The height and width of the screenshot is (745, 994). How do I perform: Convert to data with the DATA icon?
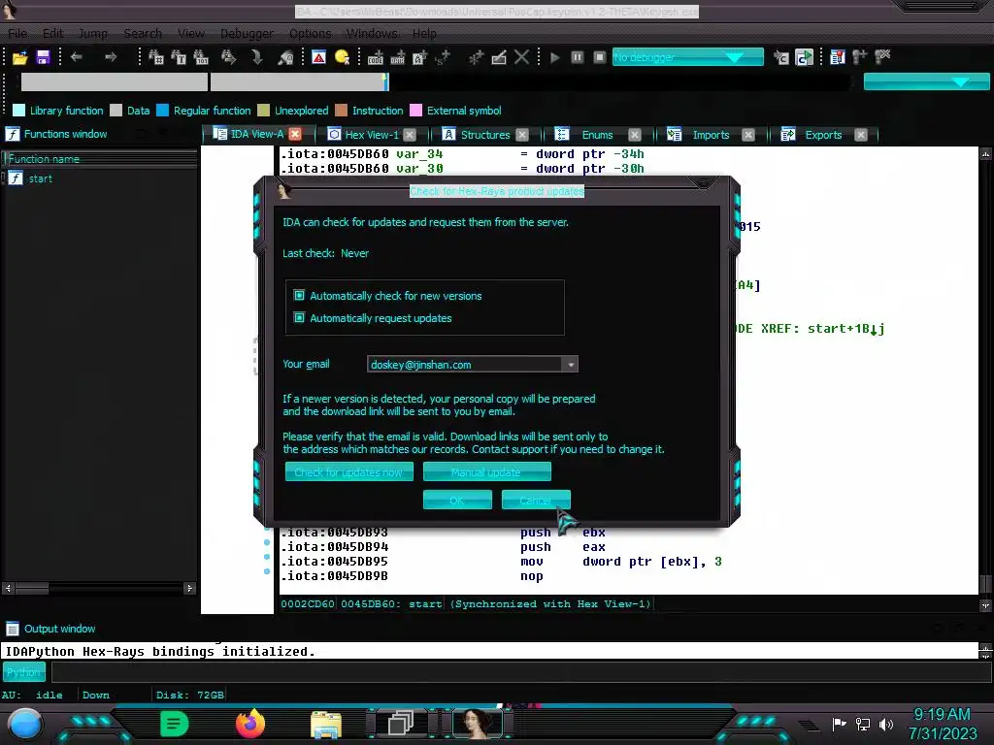point(397,57)
